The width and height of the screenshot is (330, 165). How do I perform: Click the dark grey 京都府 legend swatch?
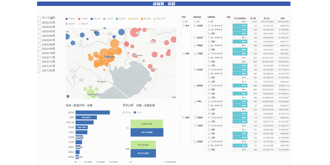[x=67, y=19]
